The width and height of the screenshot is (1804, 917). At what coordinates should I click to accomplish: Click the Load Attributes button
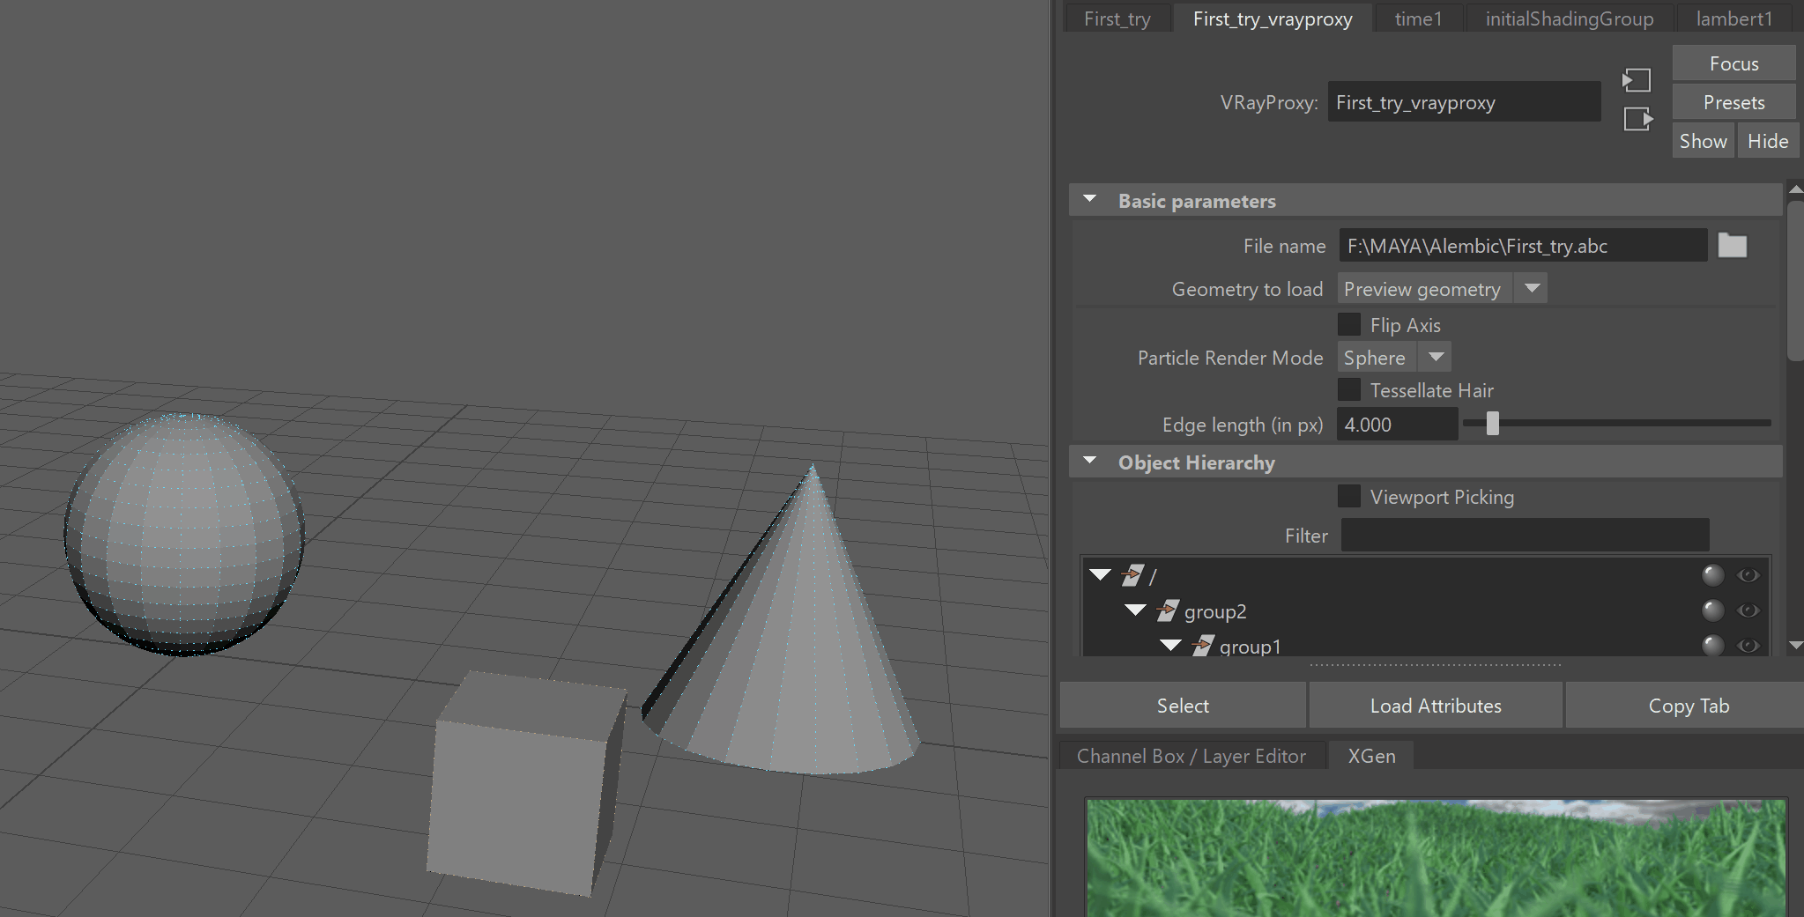coord(1436,706)
